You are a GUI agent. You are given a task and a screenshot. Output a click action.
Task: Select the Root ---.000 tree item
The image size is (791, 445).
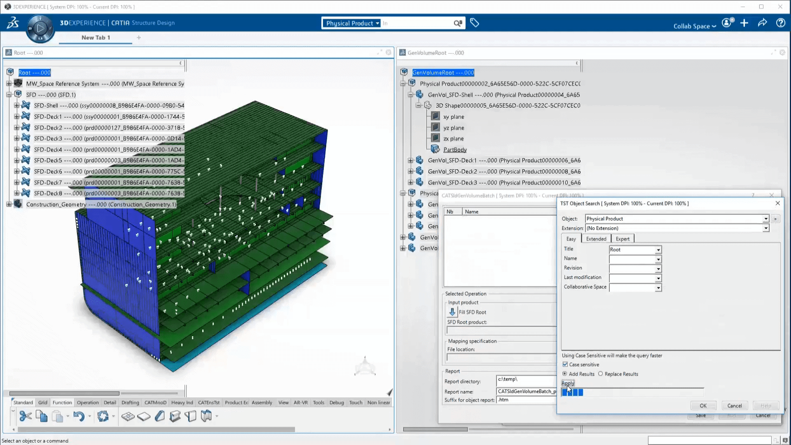(x=35, y=73)
